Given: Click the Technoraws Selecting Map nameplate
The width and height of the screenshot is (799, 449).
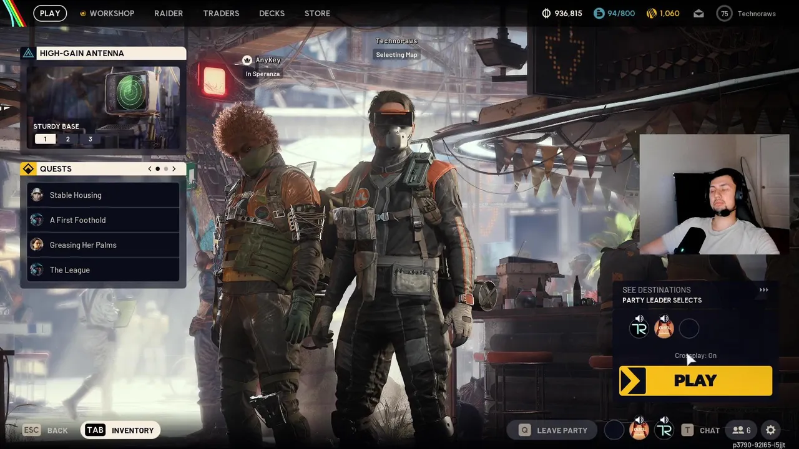Looking at the screenshot, I should coord(396,48).
